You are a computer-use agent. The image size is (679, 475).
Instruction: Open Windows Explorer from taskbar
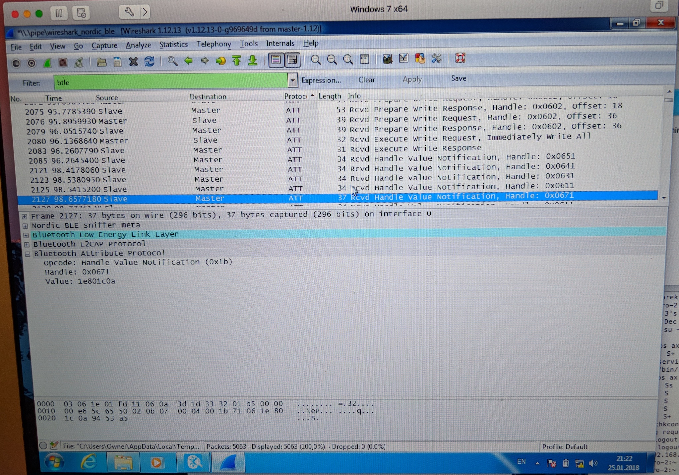(x=123, y=462)
